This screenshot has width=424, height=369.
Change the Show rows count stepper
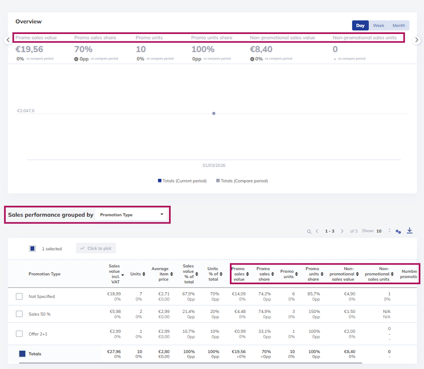pos(390,230)
